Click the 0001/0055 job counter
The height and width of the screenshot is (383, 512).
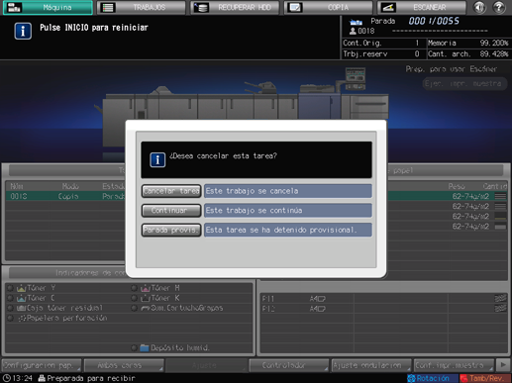434,21
